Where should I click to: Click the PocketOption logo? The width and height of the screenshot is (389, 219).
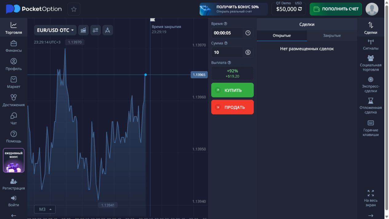click(34, 9)
